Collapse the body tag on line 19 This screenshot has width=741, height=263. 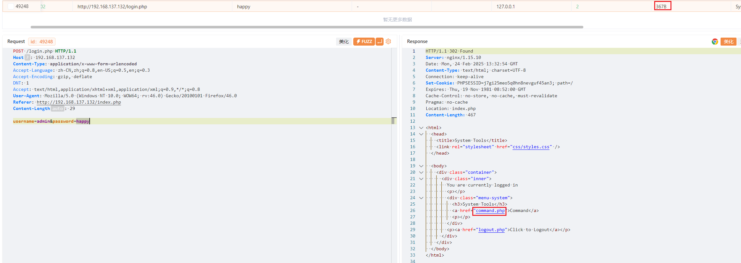click(421, 166)
